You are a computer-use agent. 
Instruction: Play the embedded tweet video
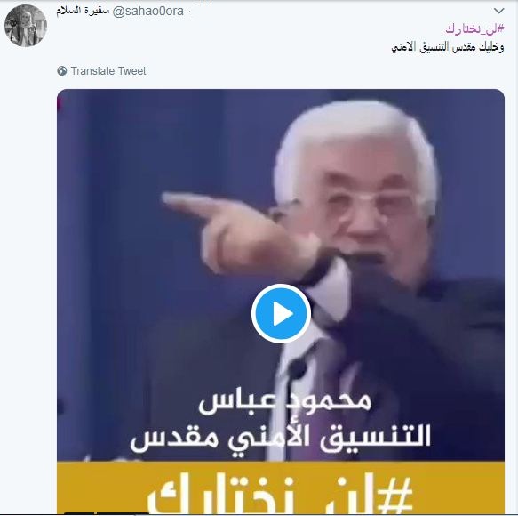[x=281, y=313]
